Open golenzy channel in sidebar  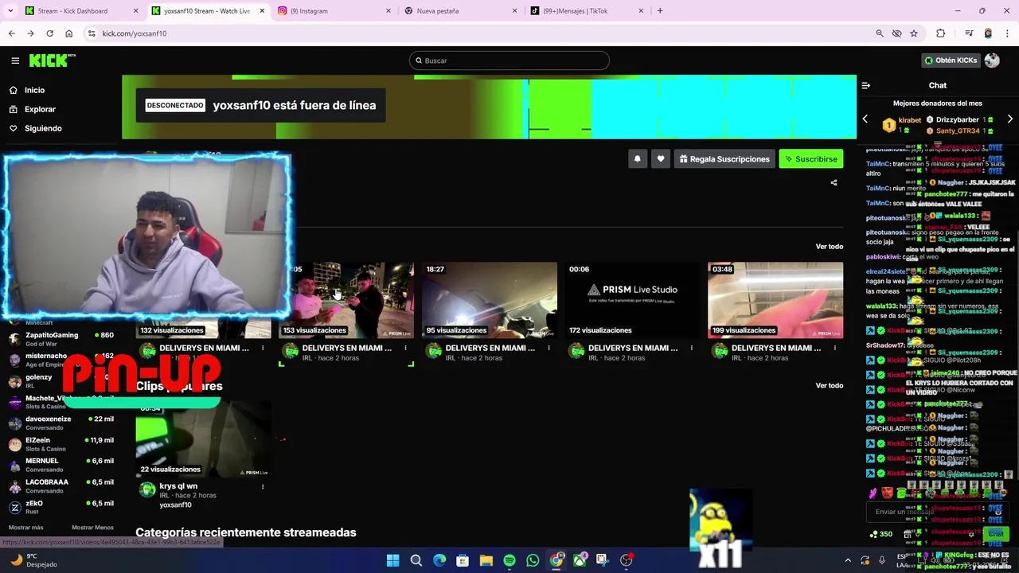61,381
